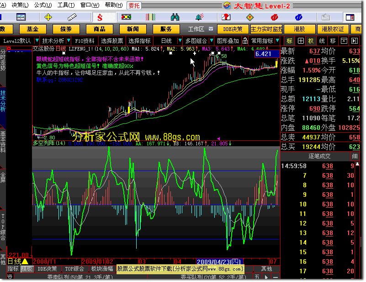Screen dimensions: 366x282
Task: Switch to the 基本资料 side tab
Action: (x=3, y=142)
